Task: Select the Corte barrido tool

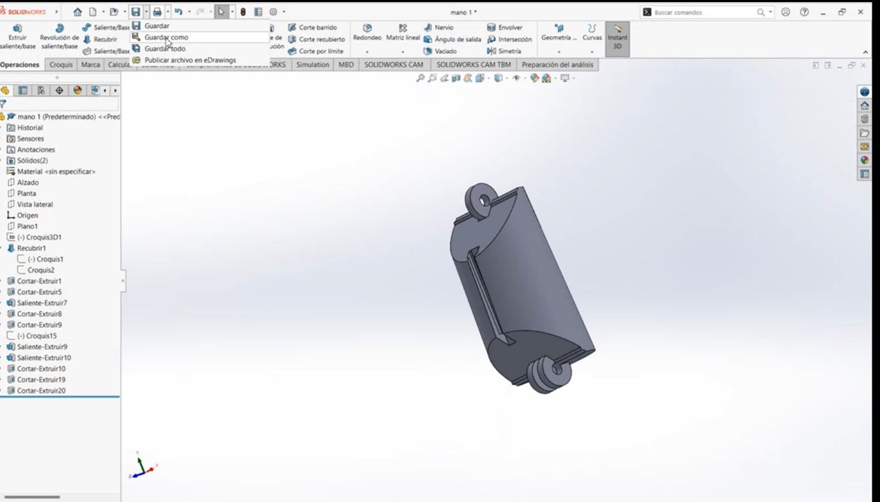Action: click(x=312, y=28)
